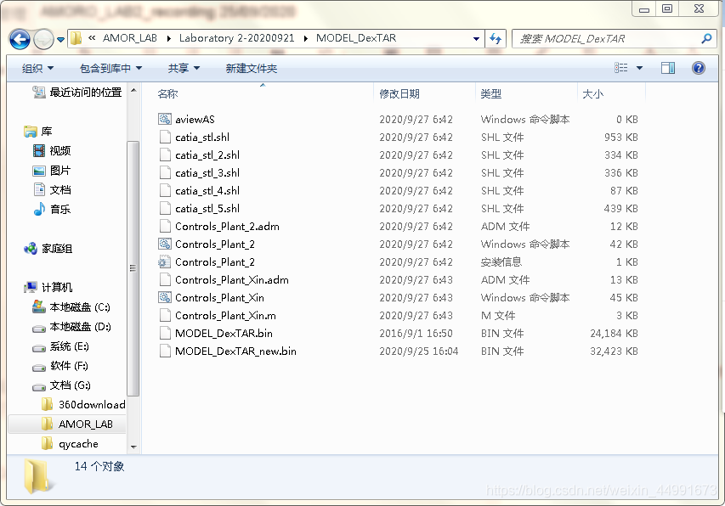This screenshot has height=506, width=725.
Task: Sort files by 修改日期 column header
Action: [x=399, y=93]
